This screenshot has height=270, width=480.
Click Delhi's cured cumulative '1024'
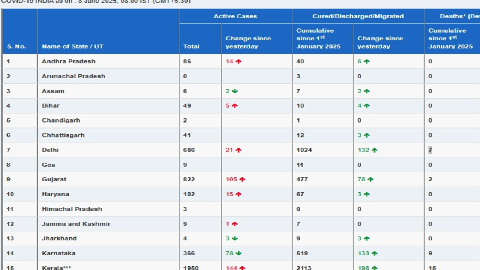(x=304, y=150)
